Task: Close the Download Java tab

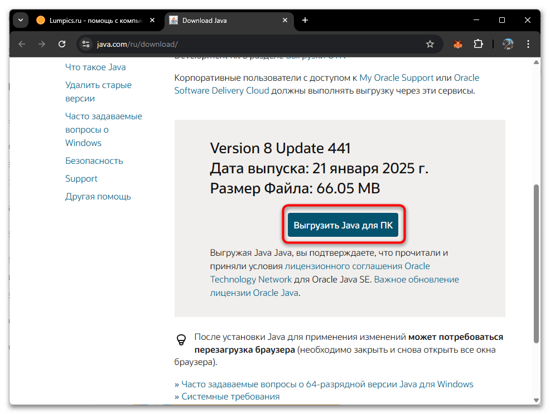Action: [x=285, y=20]
